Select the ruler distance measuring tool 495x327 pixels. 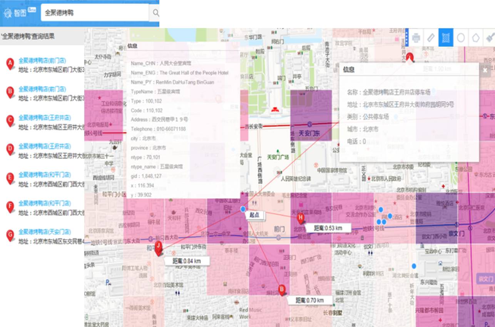coord(431,38)
